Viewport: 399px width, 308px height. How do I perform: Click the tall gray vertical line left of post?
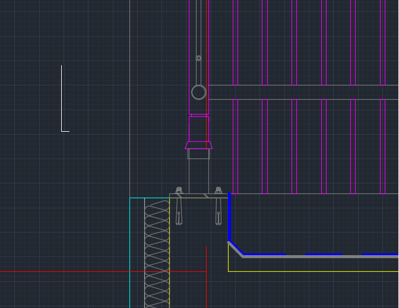129,89
